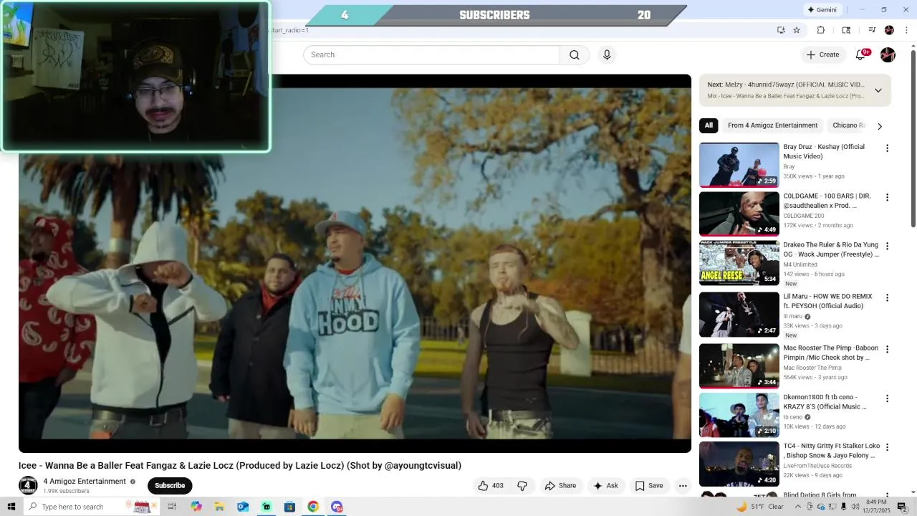Select the Chicano Rap filter chip

(848, 125)
